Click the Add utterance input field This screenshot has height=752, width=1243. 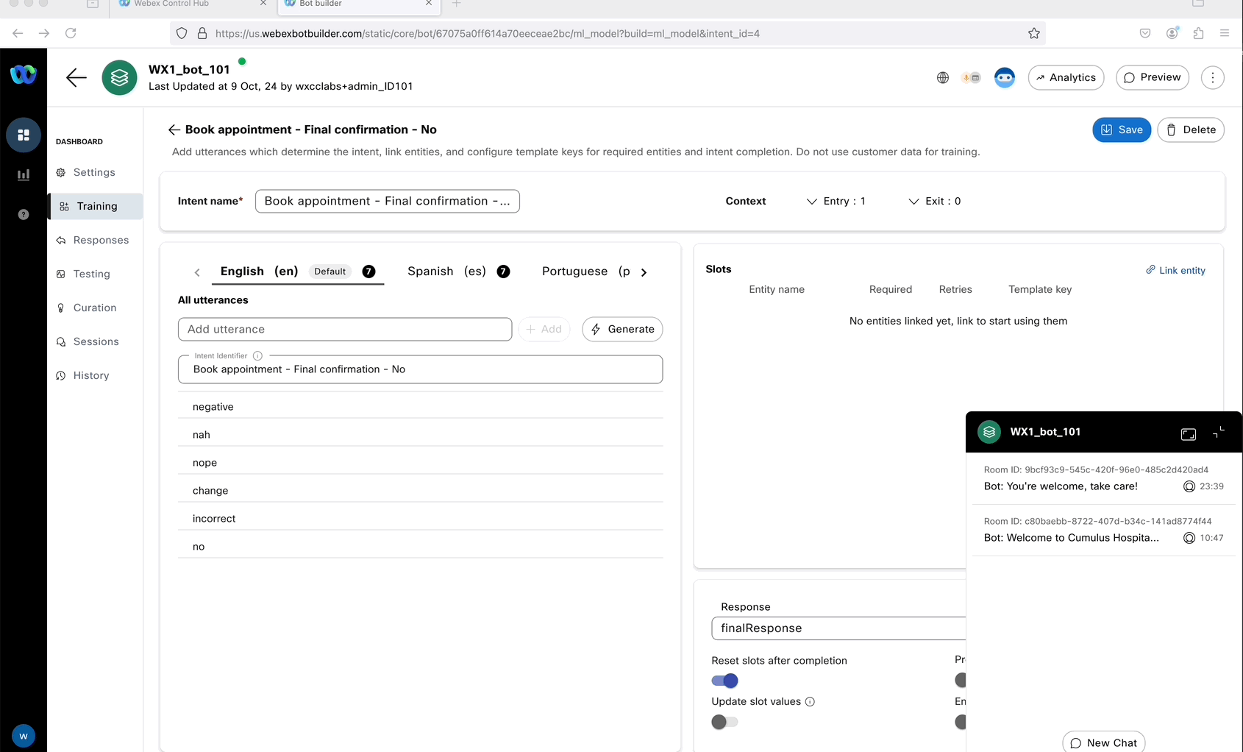[344, 330]
